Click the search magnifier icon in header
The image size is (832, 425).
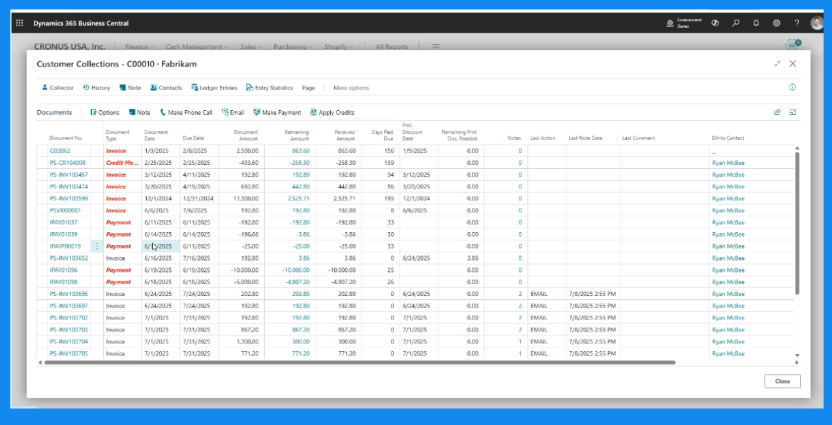pos(736,23)
